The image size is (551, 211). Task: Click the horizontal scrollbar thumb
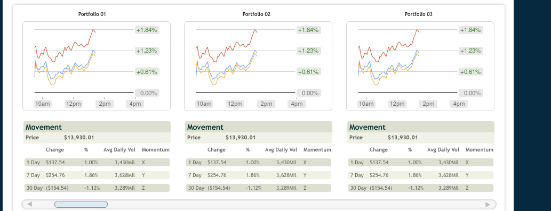(81, 204)
